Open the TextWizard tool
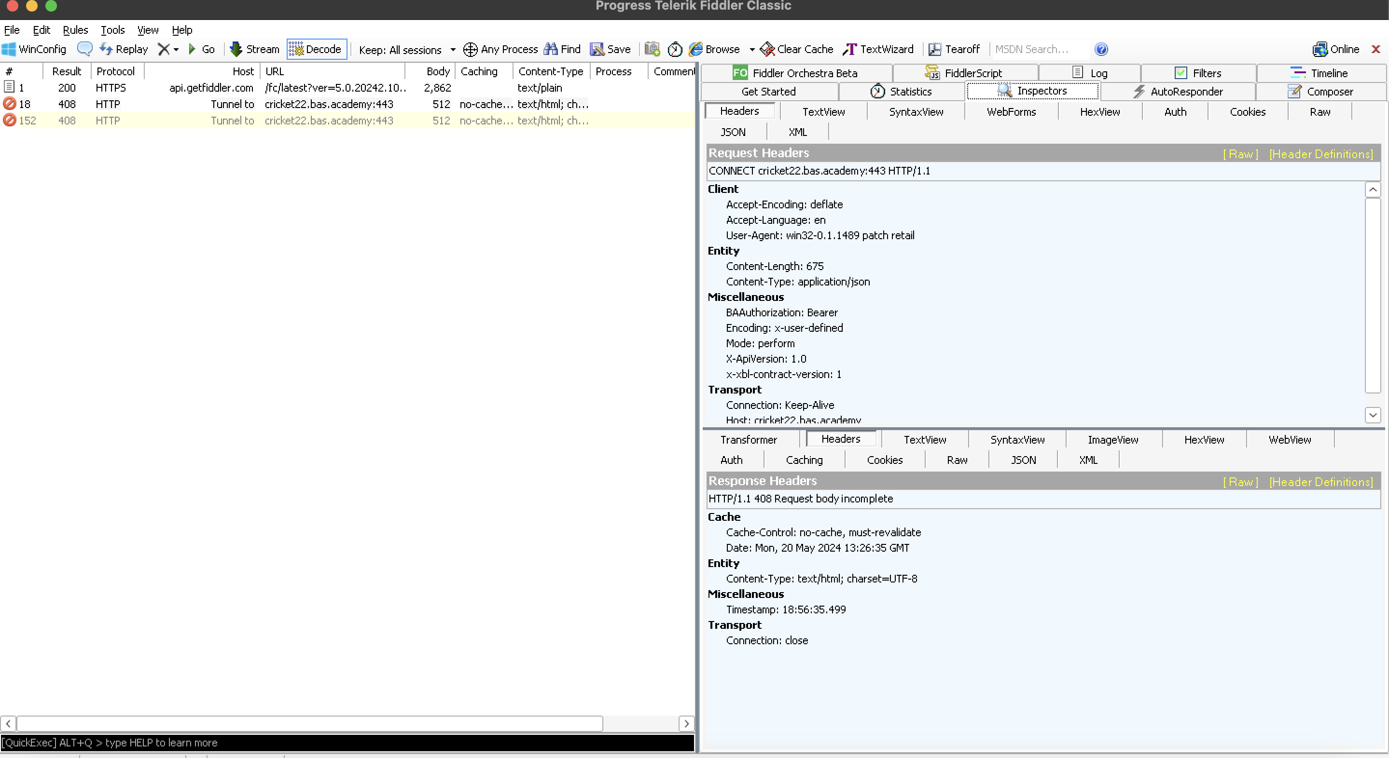Screen dimensions: 1389x758 click(879, 49)
